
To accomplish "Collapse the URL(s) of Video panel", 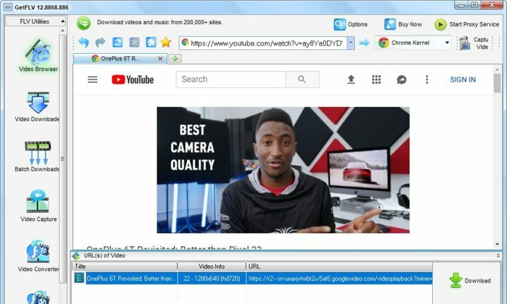I will coord(498,255).
